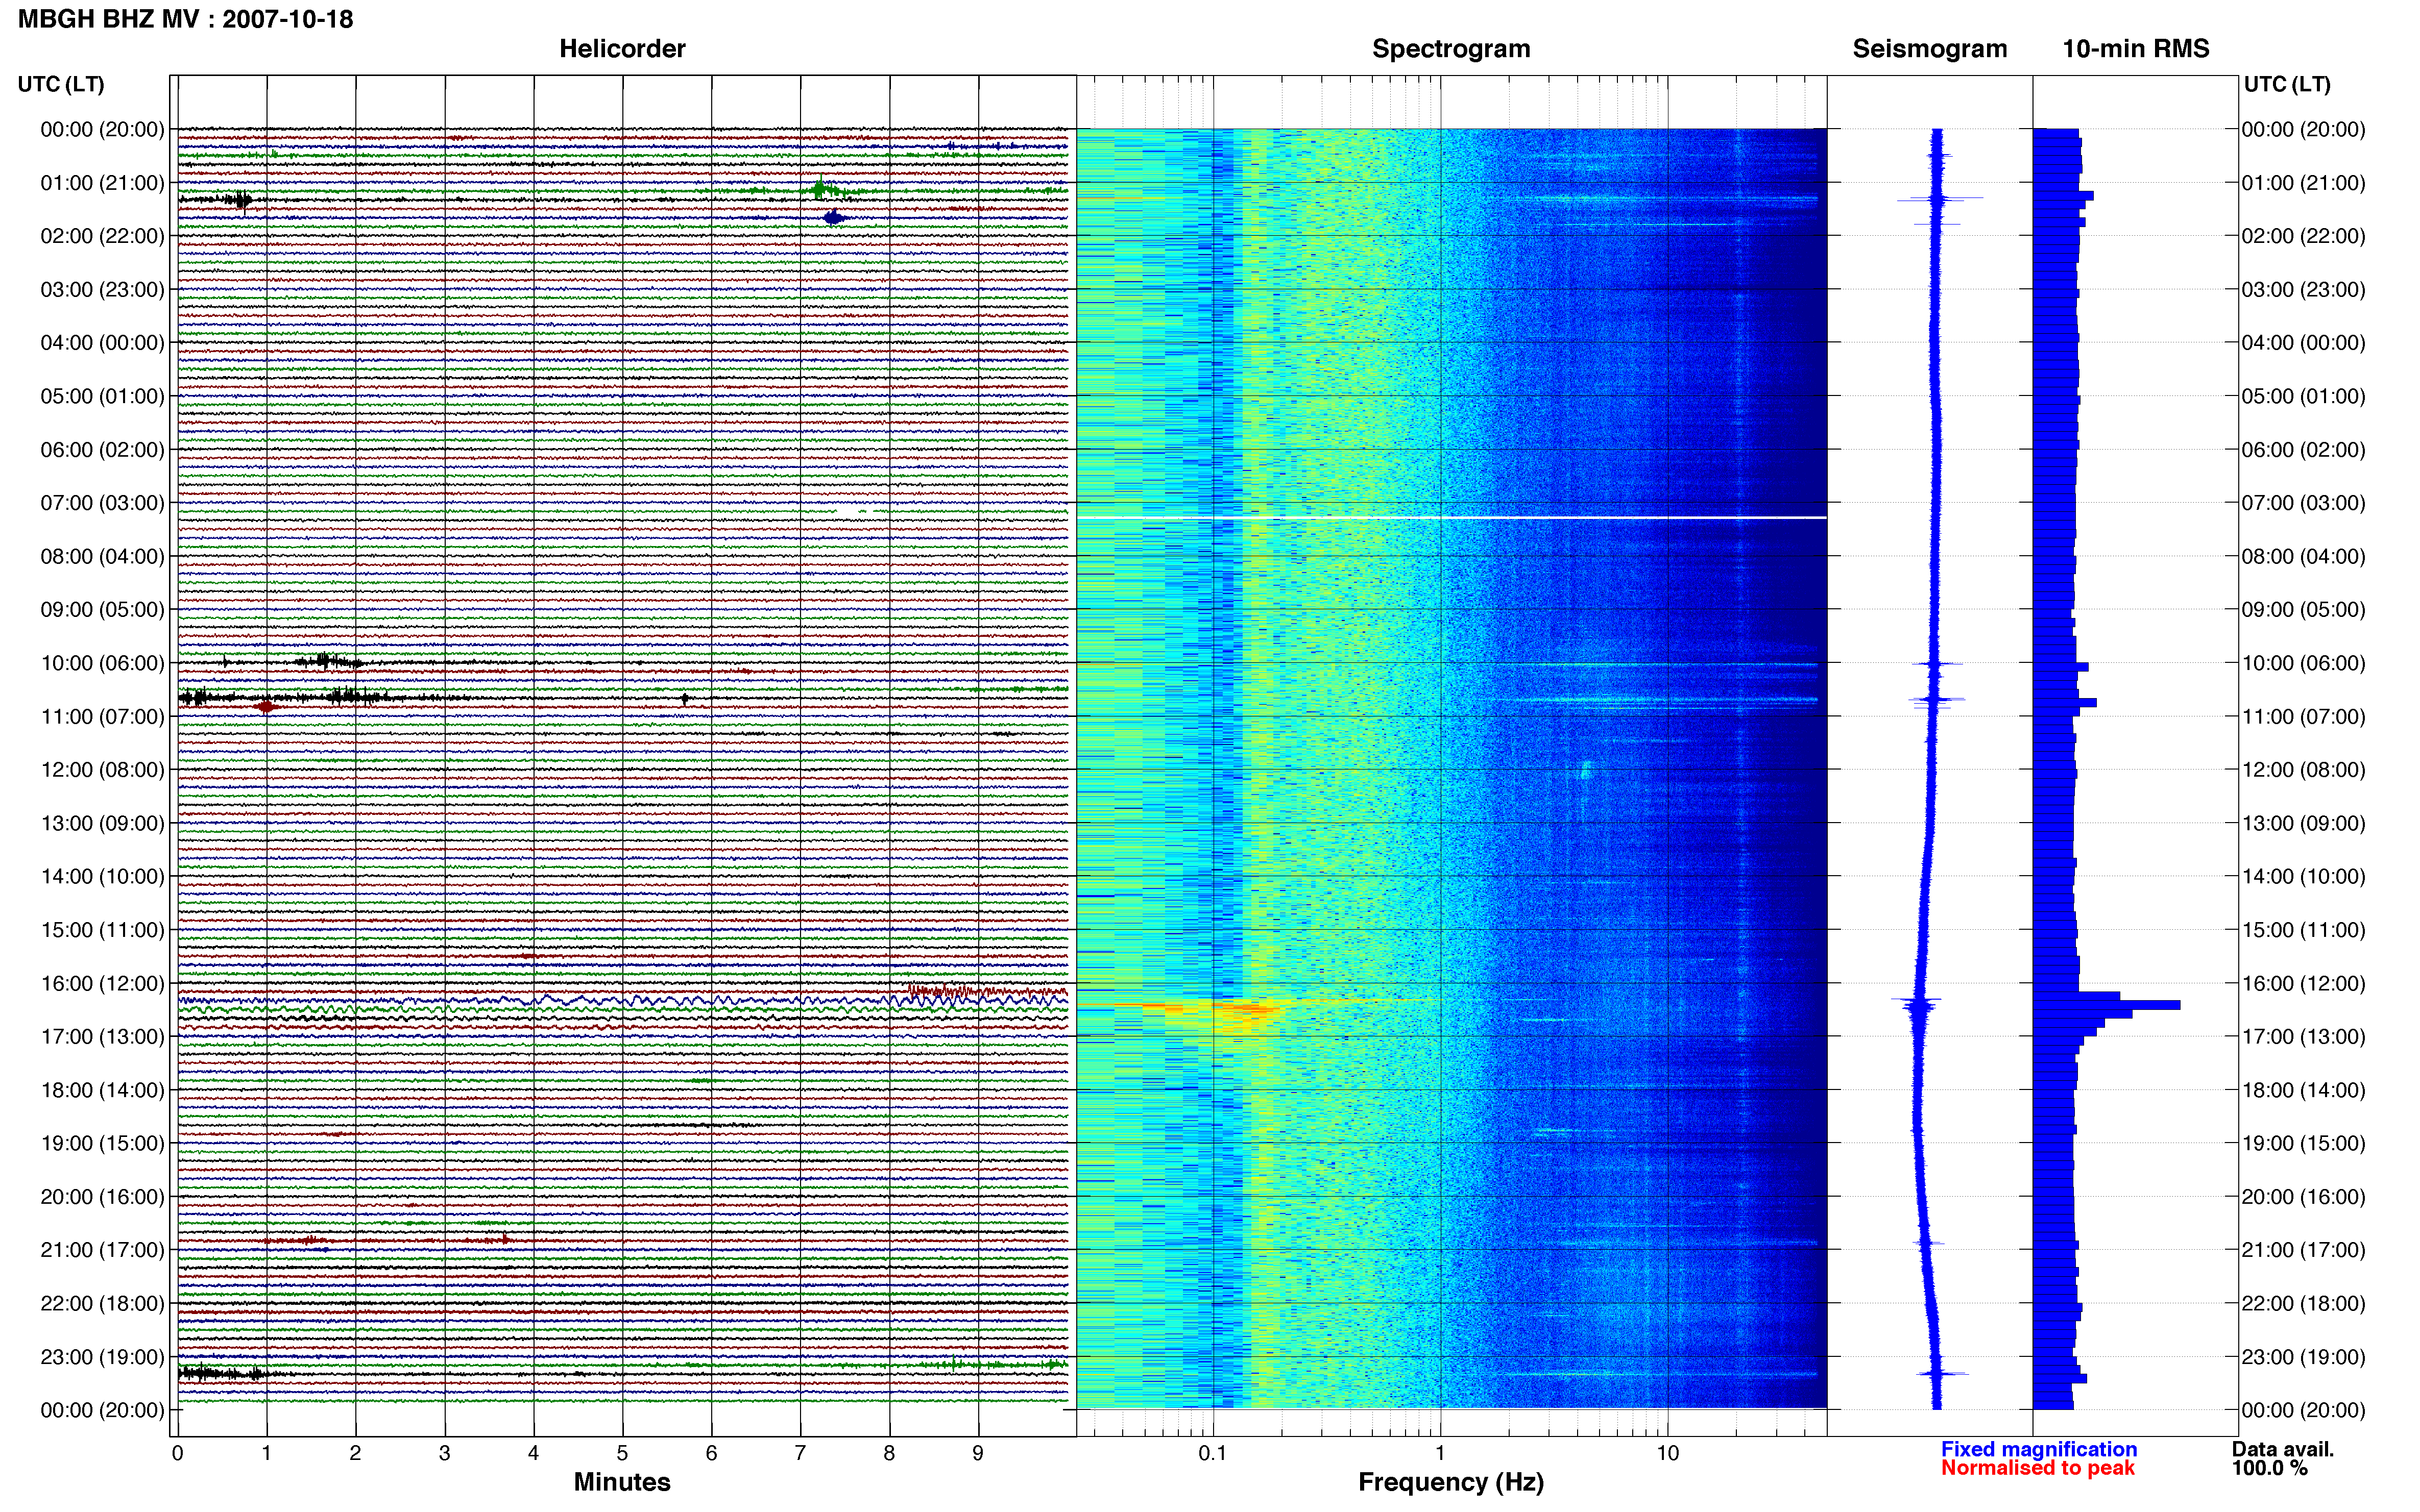Click the '10-min RMS' panel heading
The width and height of the screenshot is (2420, 1512).
(x=2136, y=49)
